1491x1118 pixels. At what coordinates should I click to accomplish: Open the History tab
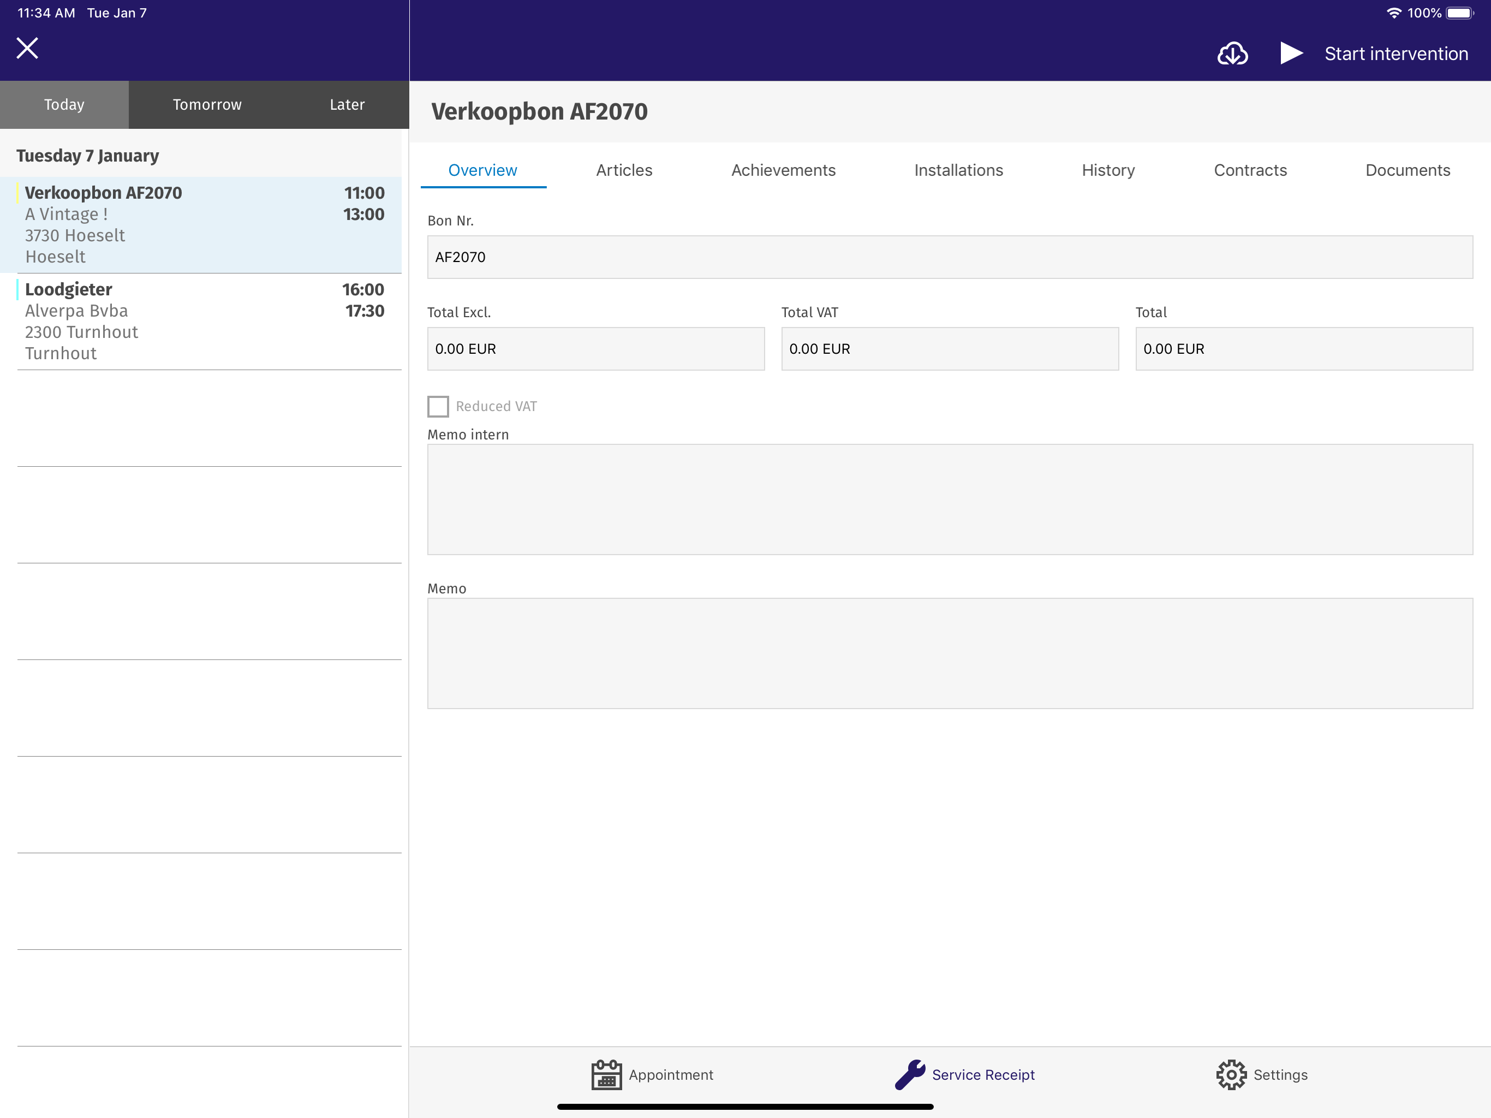pos(1108,171)
